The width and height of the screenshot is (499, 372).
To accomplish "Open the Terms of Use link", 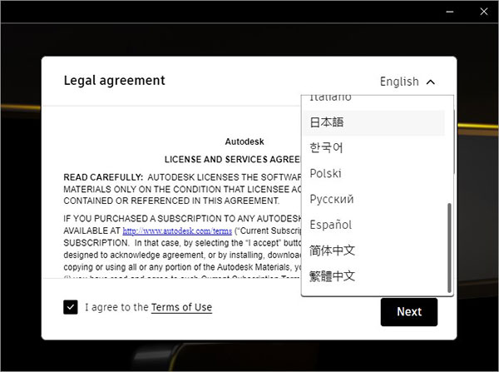I will coord(181,307).
